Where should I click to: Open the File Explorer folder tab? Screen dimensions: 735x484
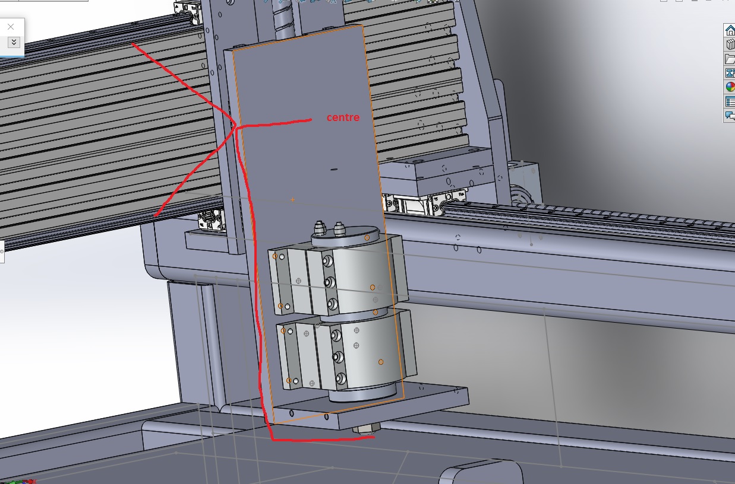(730, 59)
